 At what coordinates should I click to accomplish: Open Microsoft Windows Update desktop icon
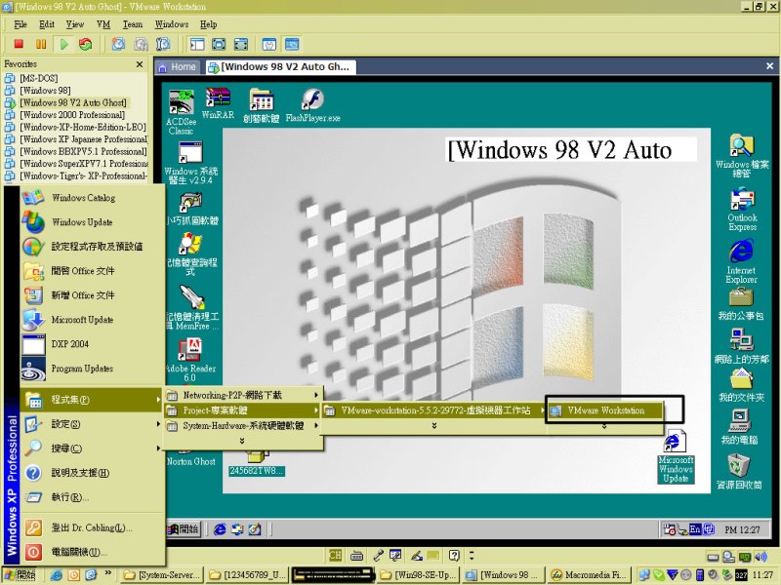pyautogui.click(x=676, y=456)
